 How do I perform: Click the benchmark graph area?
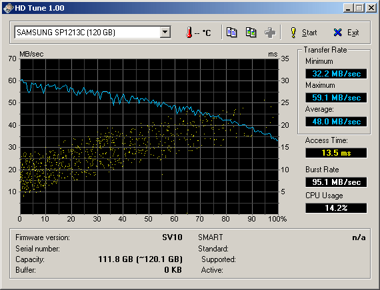pyautogui.click(x=149, y=136)
